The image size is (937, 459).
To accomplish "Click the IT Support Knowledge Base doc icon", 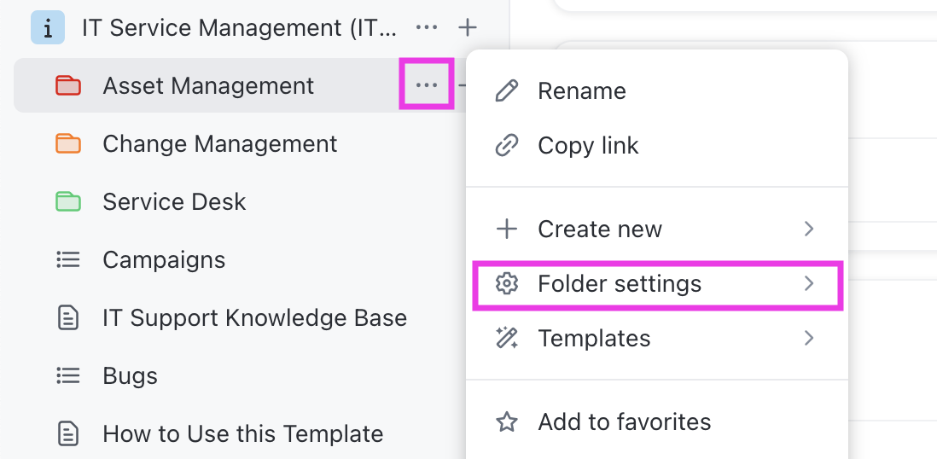I will pos(68,318).
